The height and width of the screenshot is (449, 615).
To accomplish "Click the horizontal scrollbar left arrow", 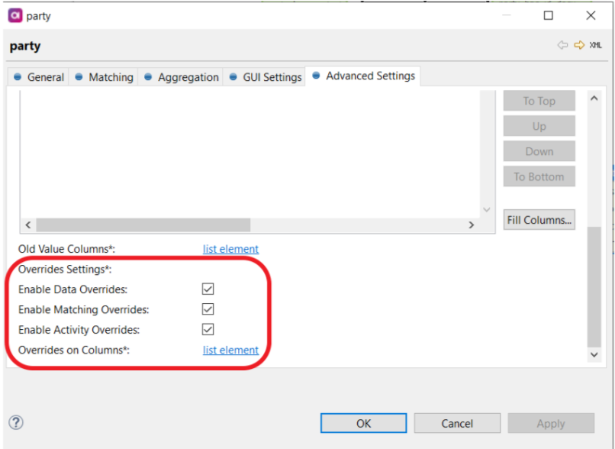I will coord(28,225).
